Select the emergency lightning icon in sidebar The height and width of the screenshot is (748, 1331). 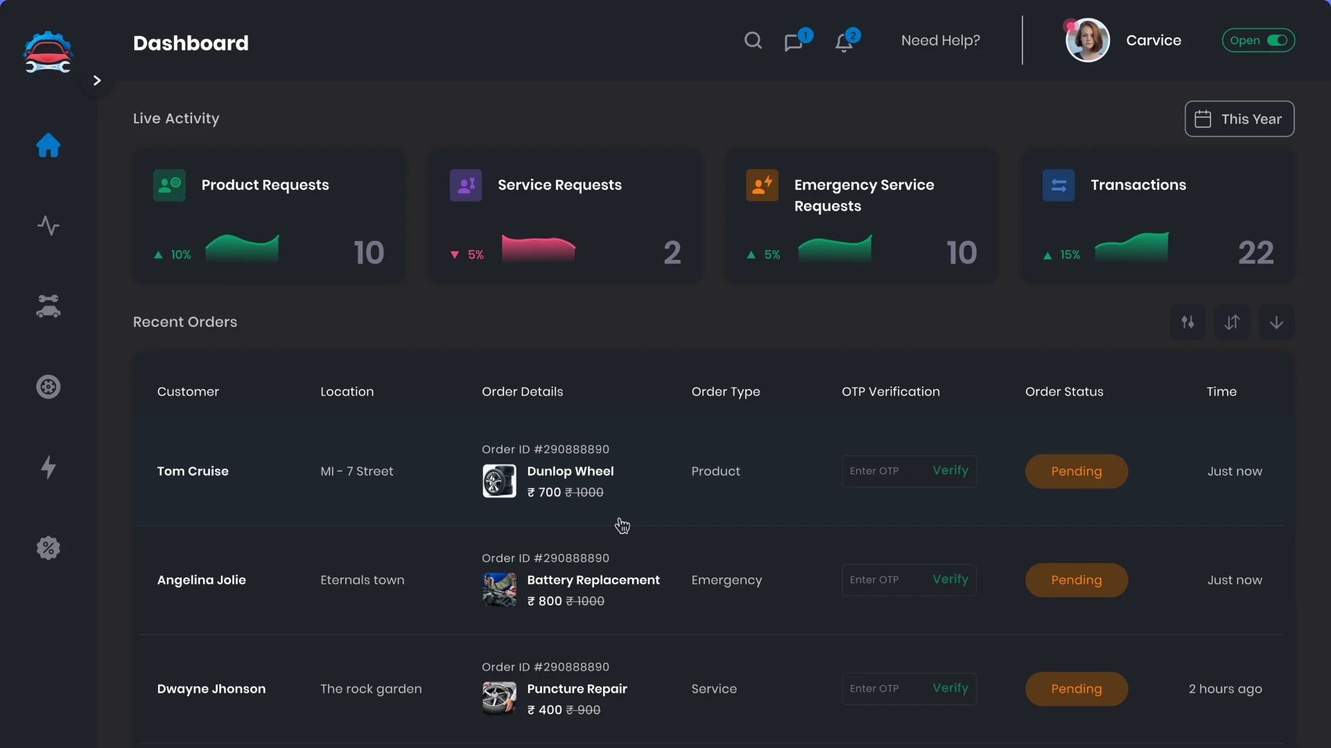coord(49,467)
